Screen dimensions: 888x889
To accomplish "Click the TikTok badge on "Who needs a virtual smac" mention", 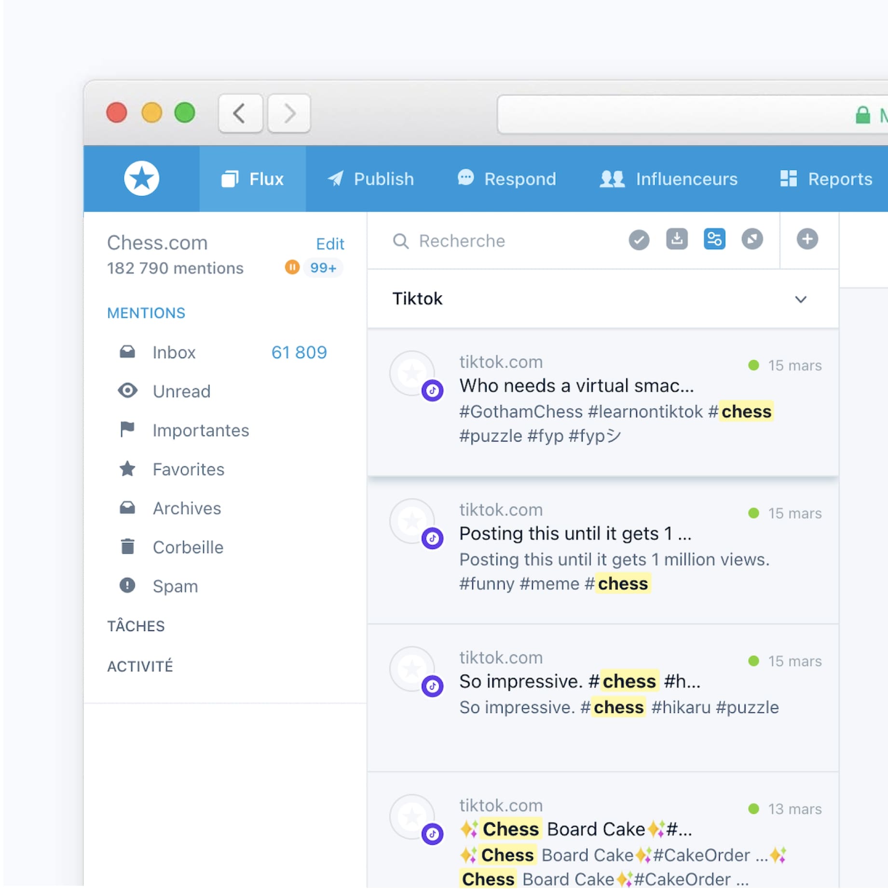I will point(432,391).
